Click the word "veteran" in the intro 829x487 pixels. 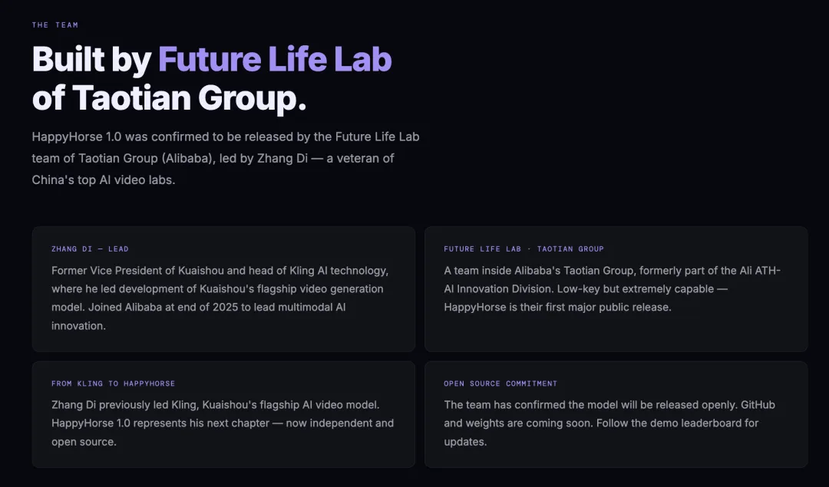(360, 159)
